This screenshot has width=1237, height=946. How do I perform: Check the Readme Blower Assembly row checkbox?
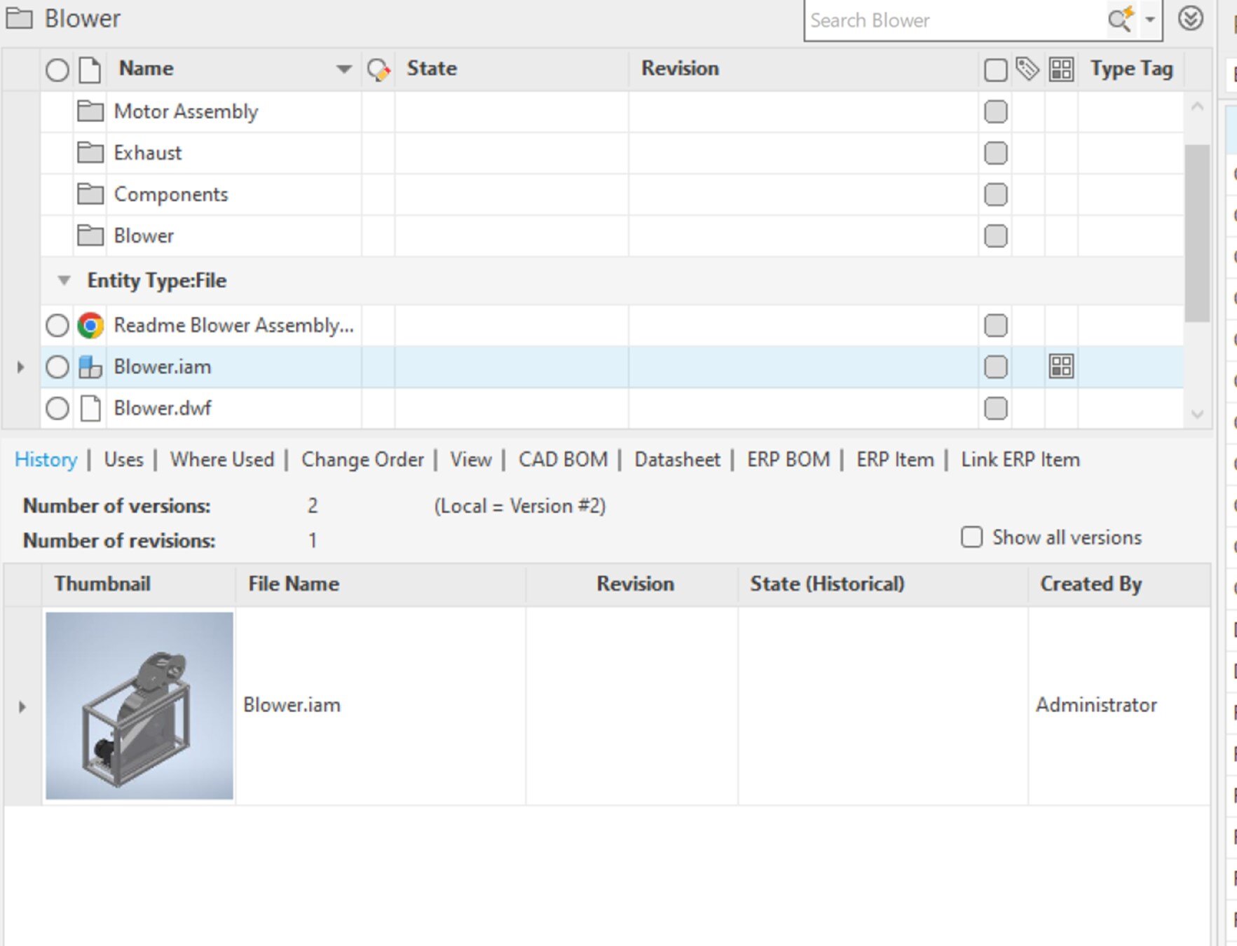pyautogui.click(x=995, y=325)
